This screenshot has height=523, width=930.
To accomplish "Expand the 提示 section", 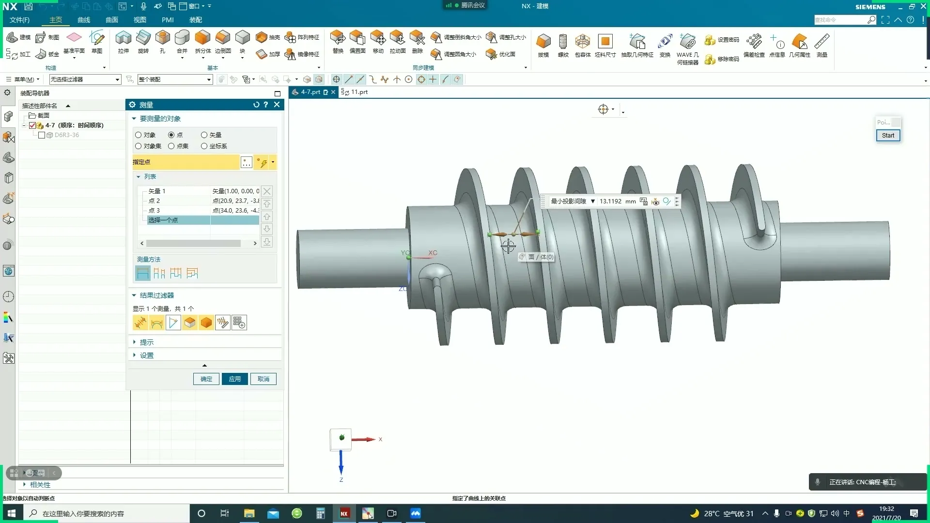I will click(x=146, y=342).
